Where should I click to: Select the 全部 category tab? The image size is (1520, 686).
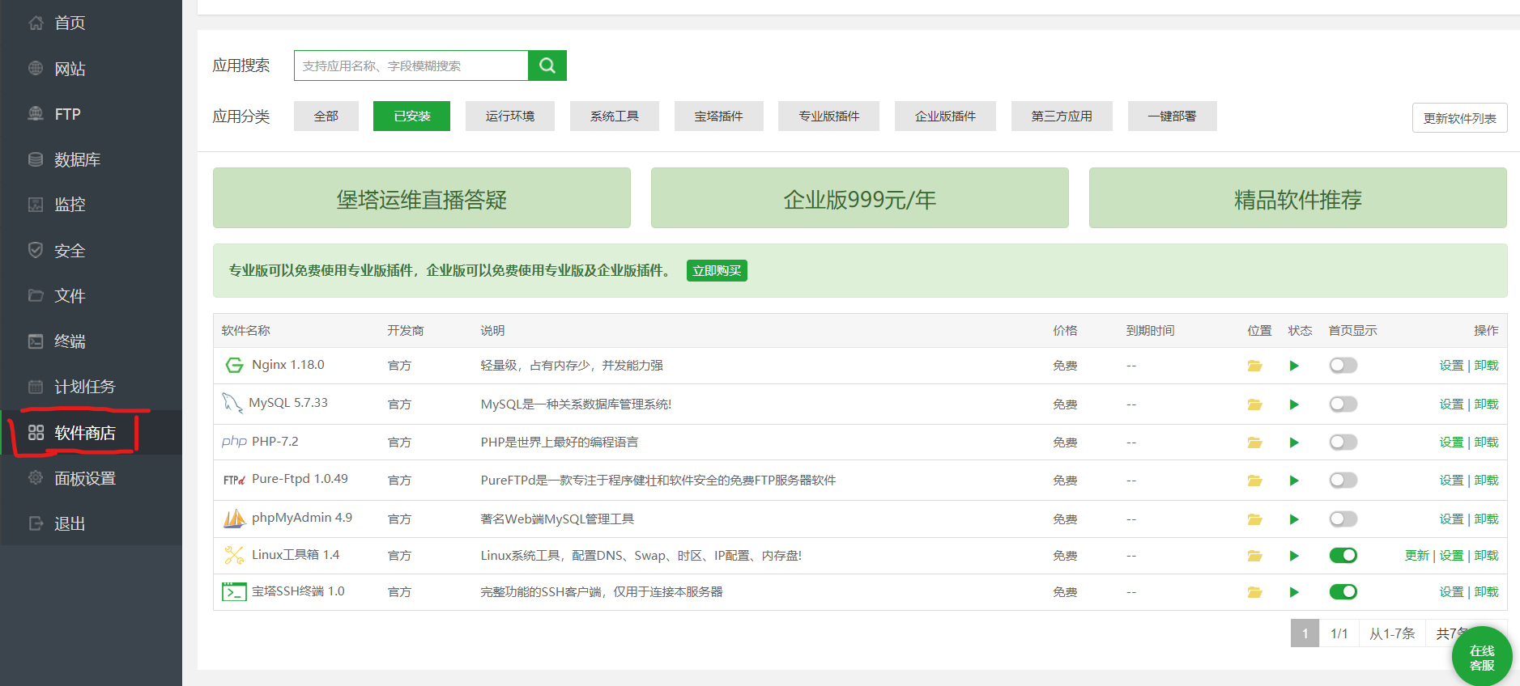pyautogui.click(x=326, y=116)
